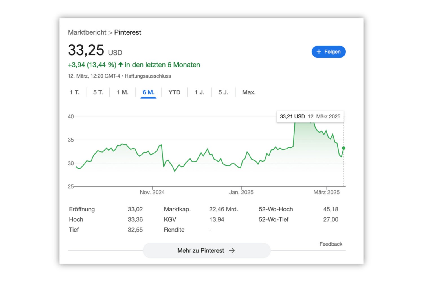Click the 52-Wo-Hoch value 45,18
The width and height of the screenshot is (423, 282).
click(x=331, y=209)
